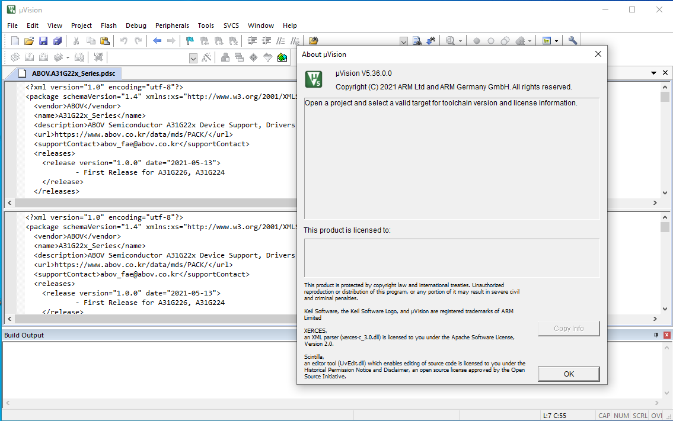Image resolution: width=673 pixels, height=421 pixels.
Task: Open editor tab list dropdown arrow
Action: tap(653, 73)
